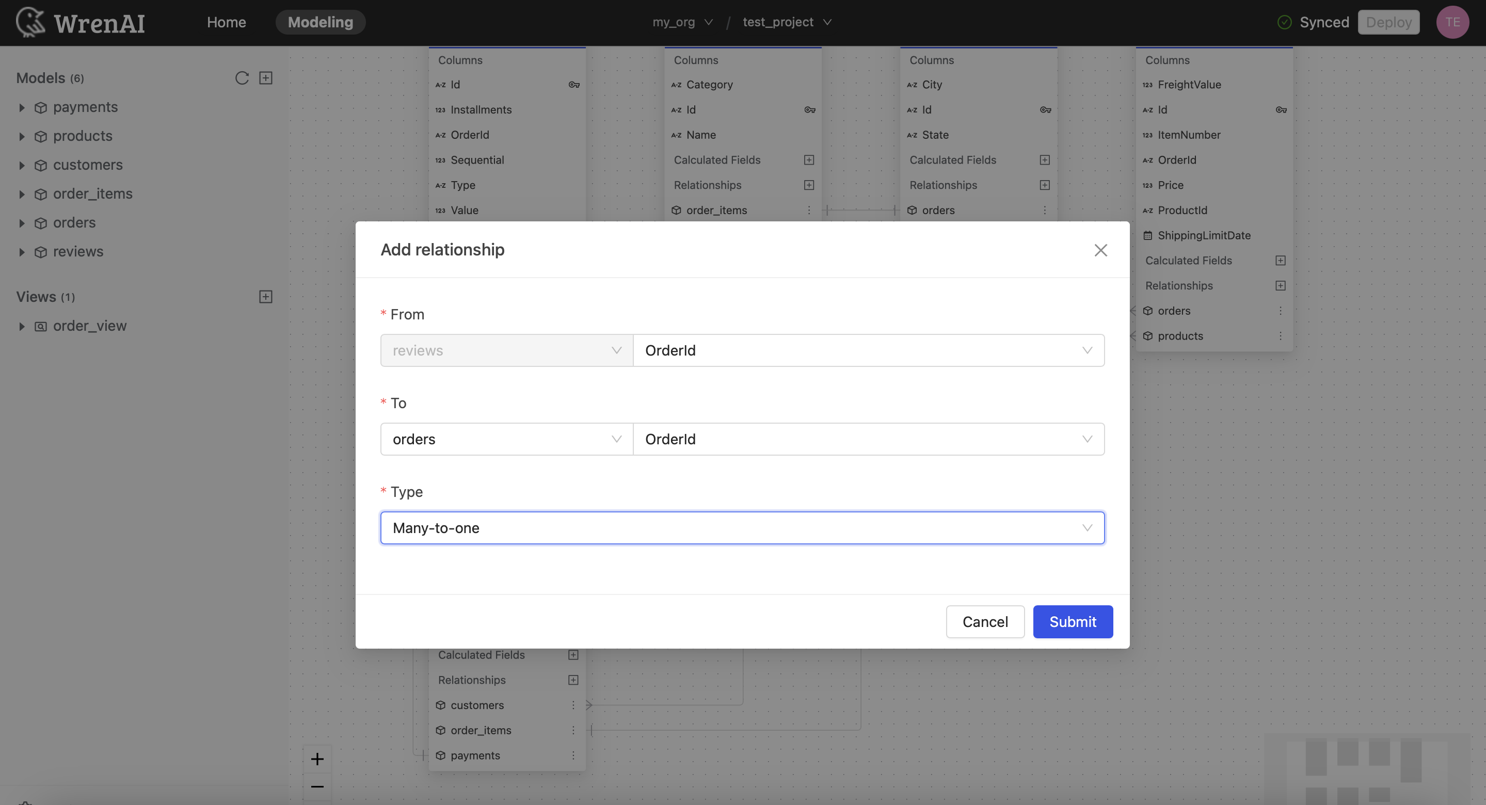Select the Home tab in navigation

(227, 22)
